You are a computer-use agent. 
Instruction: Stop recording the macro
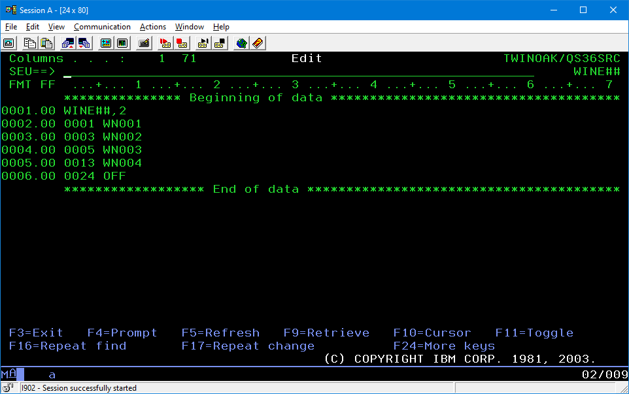[x=182, y=43]
